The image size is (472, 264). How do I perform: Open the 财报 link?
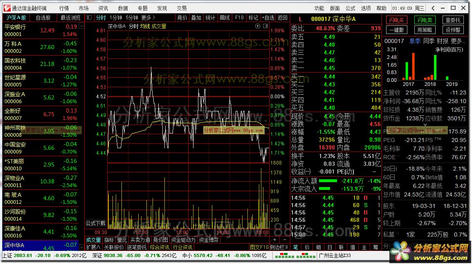point(443,41)
